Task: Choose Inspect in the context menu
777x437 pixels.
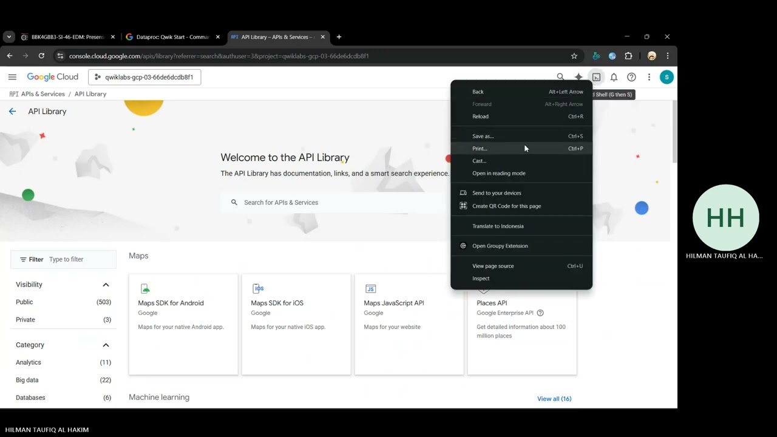Action: click(x=521, y=279)
